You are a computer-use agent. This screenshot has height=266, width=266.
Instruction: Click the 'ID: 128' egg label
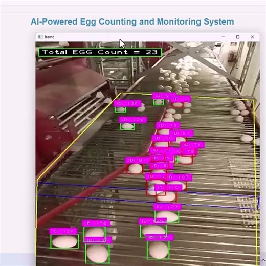[63, 231]
